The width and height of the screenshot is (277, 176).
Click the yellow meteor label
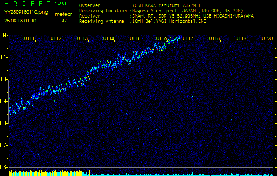click(x=64, y=14)
